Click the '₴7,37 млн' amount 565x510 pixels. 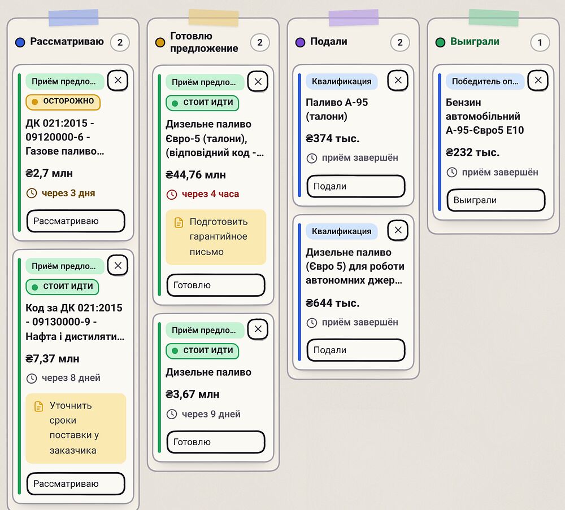click(53, 359)
